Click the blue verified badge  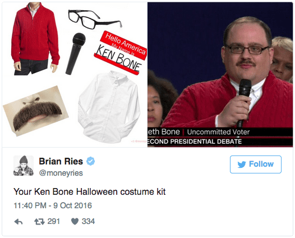point(90,161)
